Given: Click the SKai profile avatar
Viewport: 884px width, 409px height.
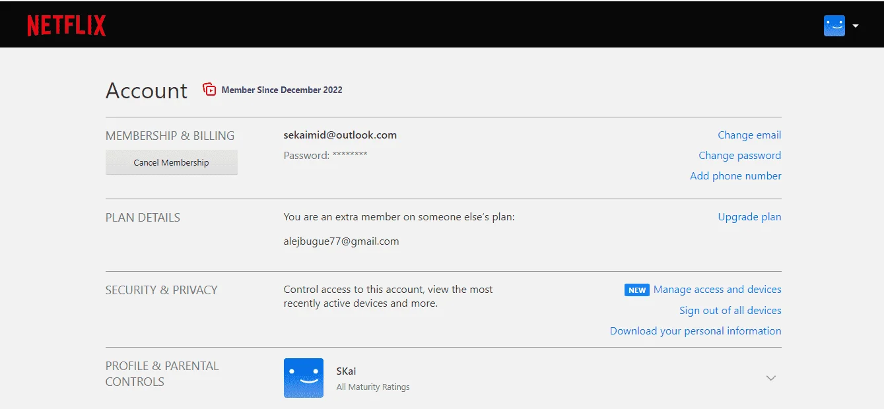Looking at the screenshot, I should tap(304, 378).
